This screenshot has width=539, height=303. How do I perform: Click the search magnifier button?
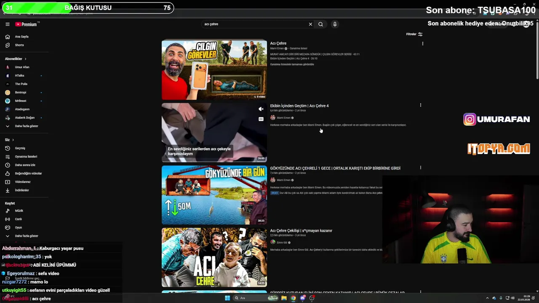point(320,24)
